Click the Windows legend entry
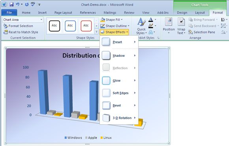The width and height of the screenshot is (229, 146). pyautogui.click(x=73, y=138)
